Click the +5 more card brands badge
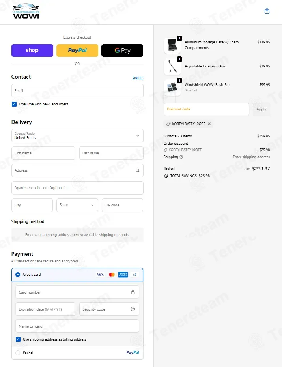This screenshot has height=367, width=282. point(134,275)
